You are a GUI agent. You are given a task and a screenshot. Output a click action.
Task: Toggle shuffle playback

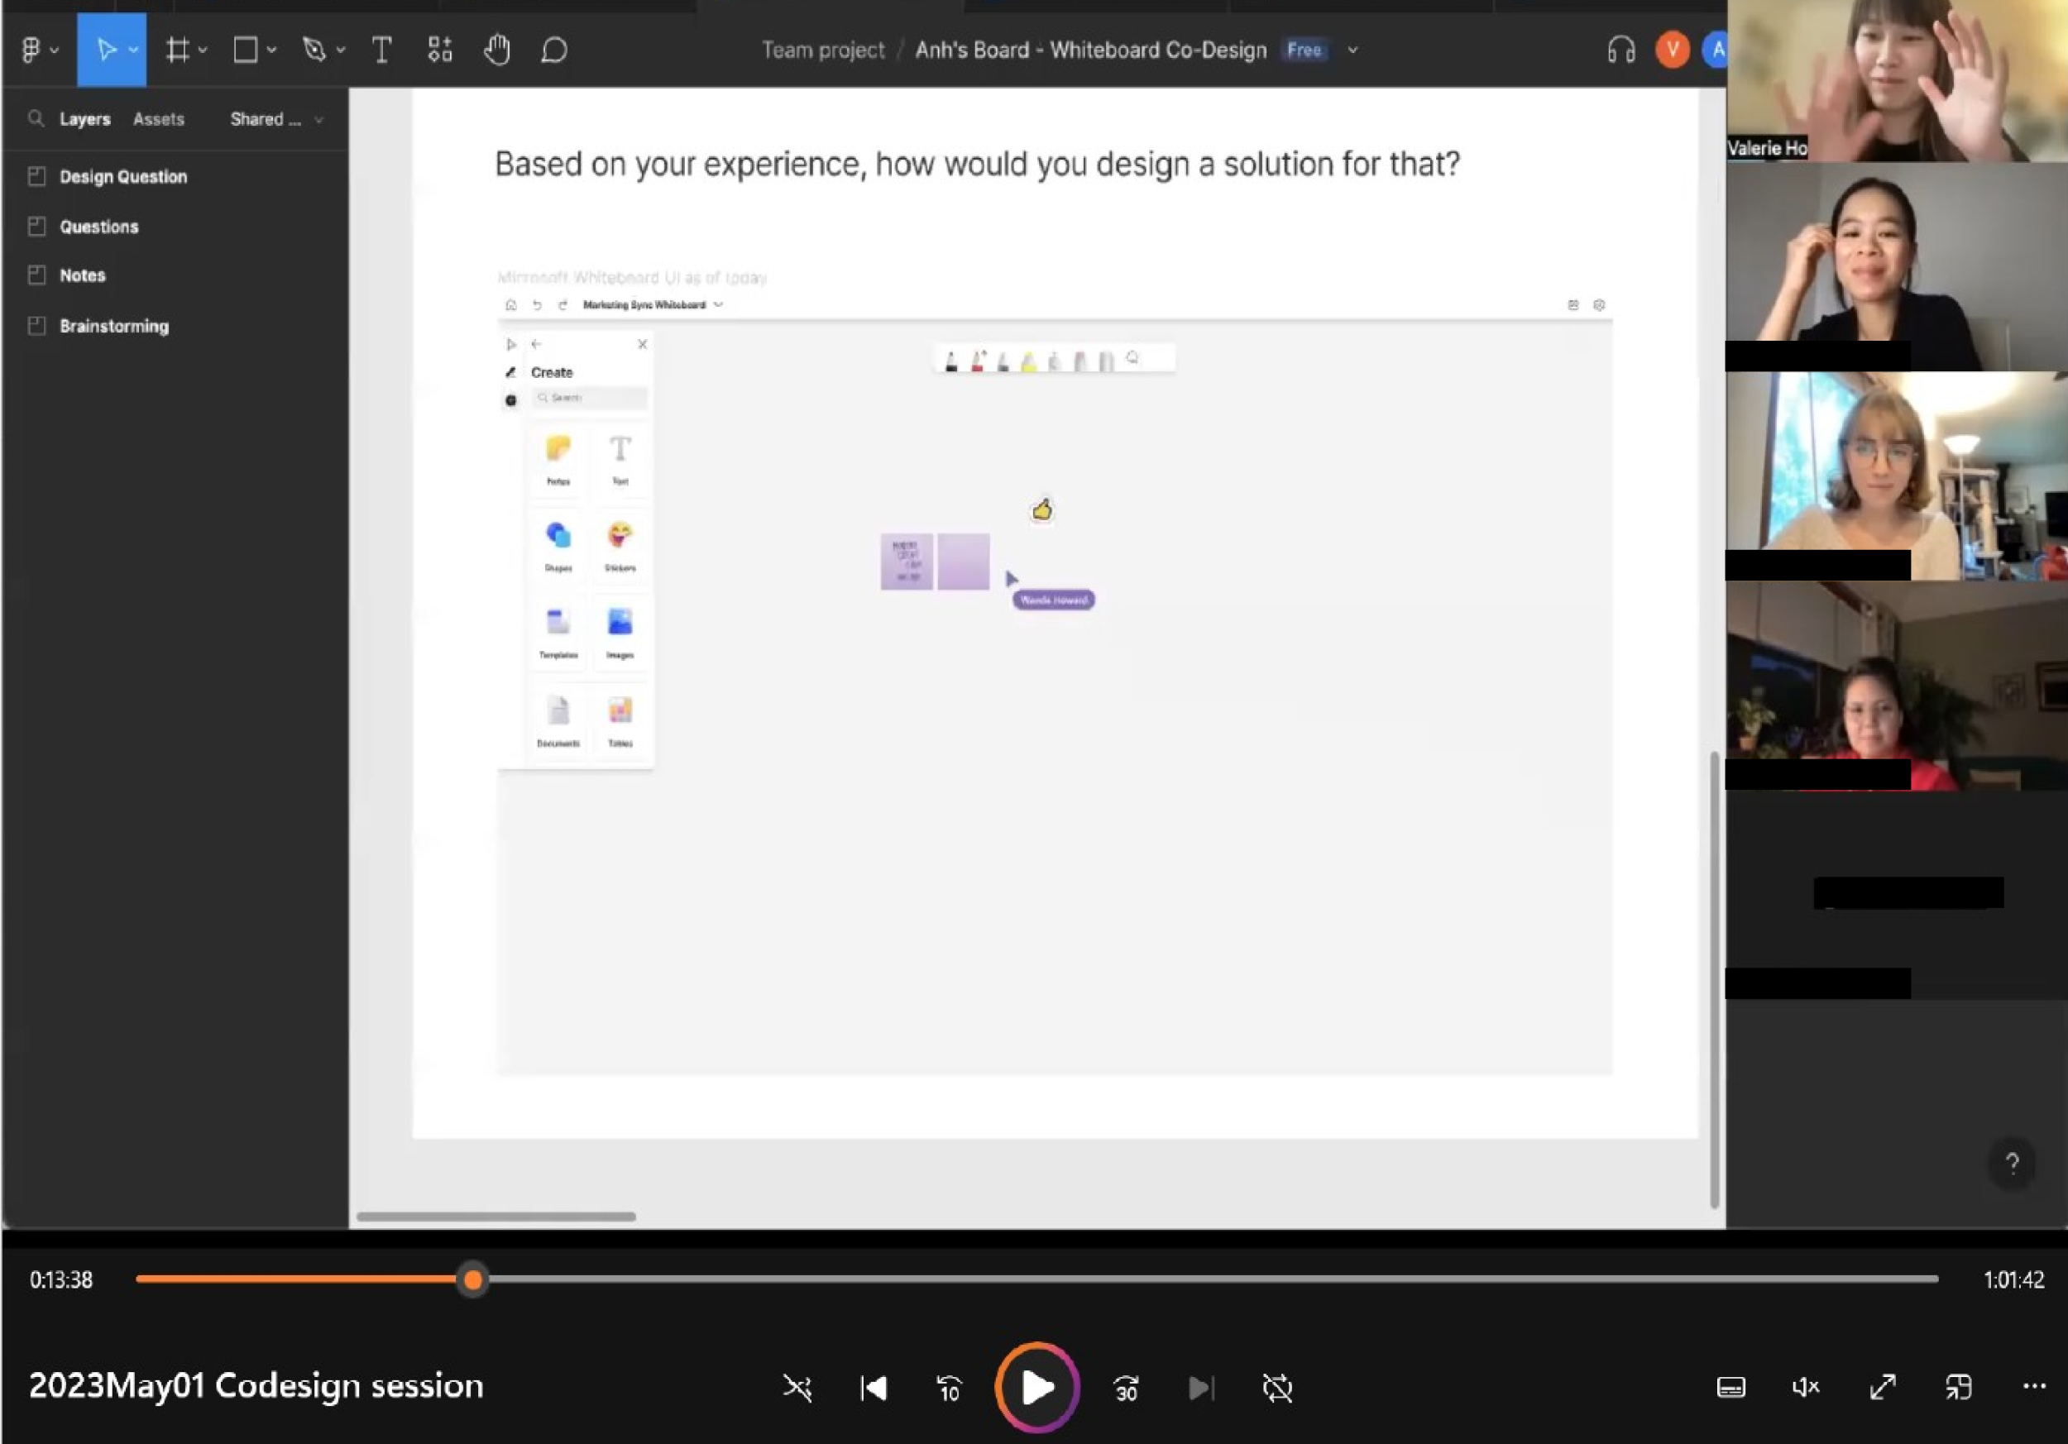coord(797,1387)
